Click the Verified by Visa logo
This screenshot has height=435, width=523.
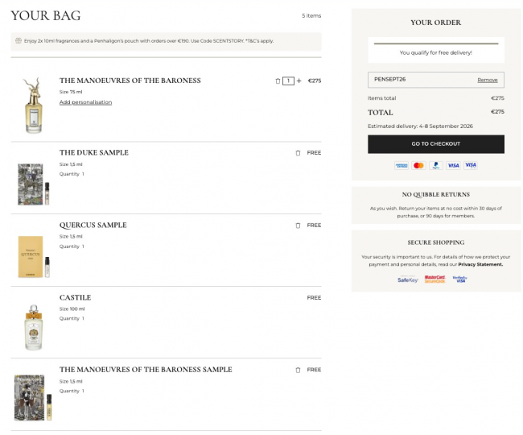460,279
